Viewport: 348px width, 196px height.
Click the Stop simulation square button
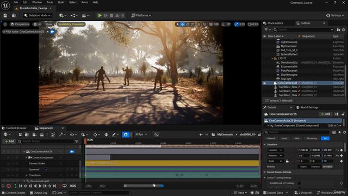coord(111,15)
